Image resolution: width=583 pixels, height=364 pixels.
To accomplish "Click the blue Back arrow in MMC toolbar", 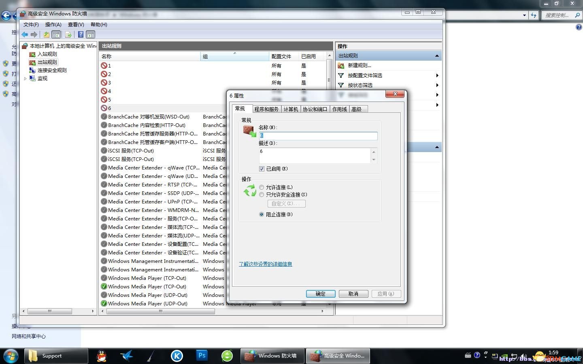I will (x=25, y=35).
